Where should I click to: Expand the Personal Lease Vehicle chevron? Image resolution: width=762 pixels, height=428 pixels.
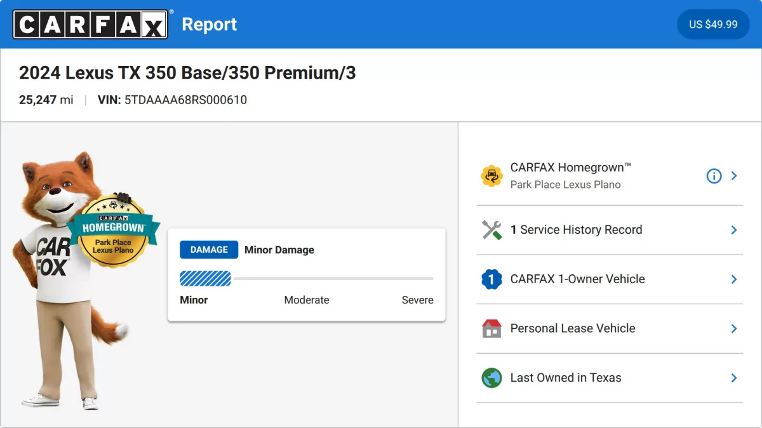tap(734, 328)
